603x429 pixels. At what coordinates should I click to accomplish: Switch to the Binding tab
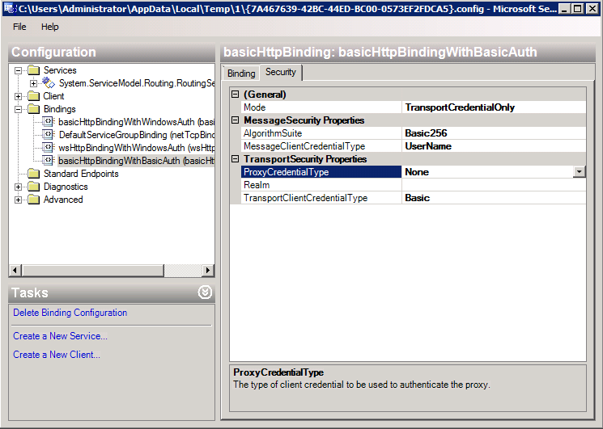click(x=241, y=74)
